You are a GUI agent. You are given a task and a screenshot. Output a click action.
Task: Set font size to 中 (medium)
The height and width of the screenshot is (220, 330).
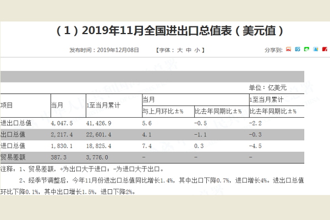point(189,50)
